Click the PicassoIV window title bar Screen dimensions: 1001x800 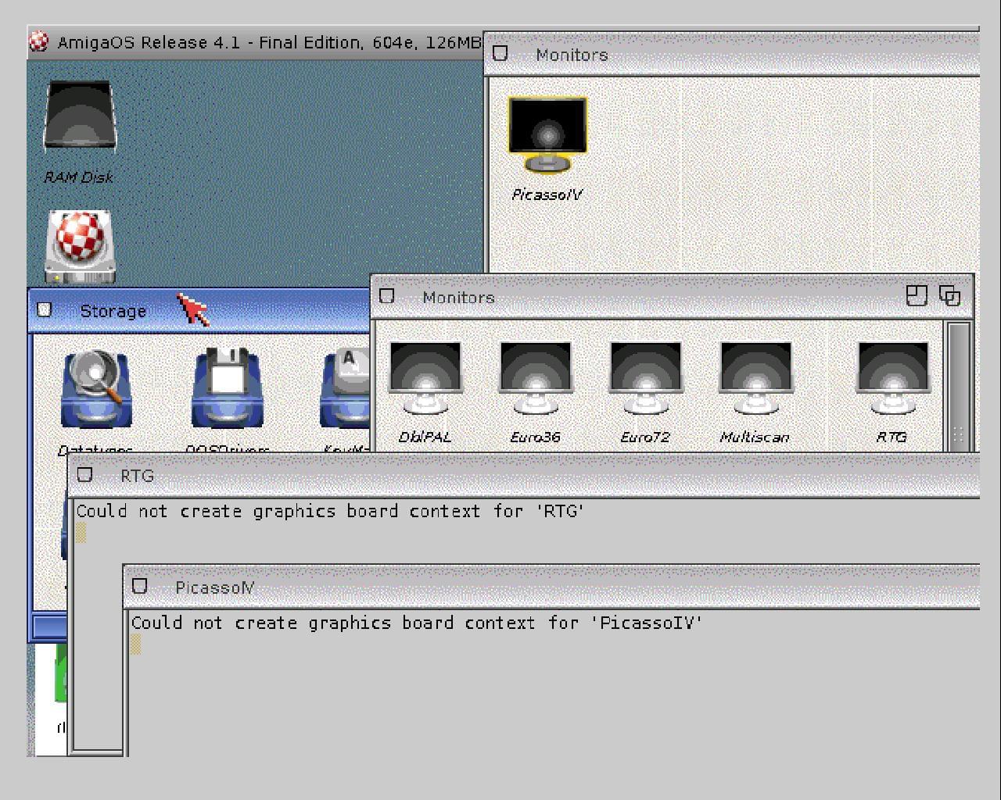[551, 587]
